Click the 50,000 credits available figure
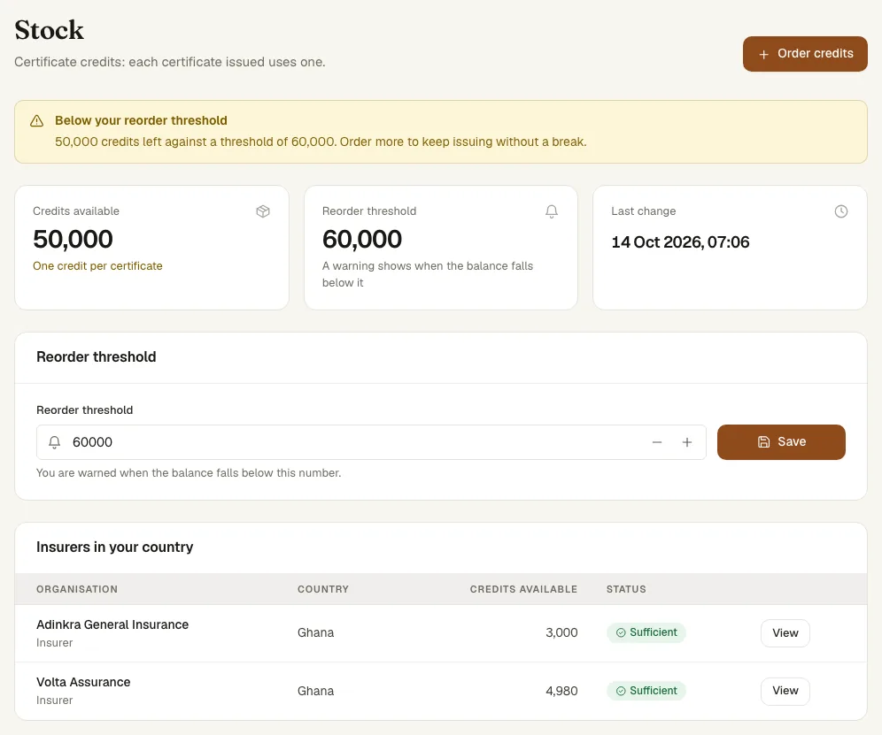This screenshot has width=882, height=735. point(73,240)
